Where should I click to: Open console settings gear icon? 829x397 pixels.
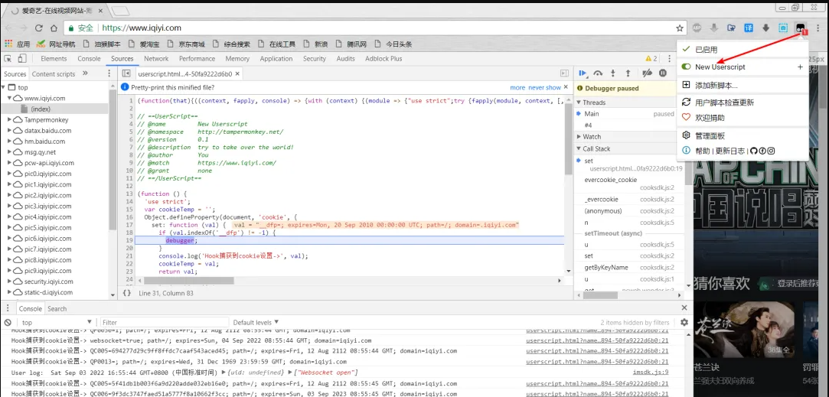tap(684, 323)
